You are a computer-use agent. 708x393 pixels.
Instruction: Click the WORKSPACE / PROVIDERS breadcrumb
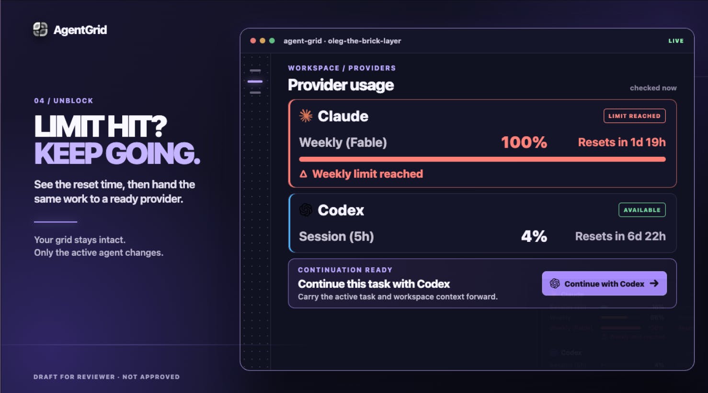point(342,68)
